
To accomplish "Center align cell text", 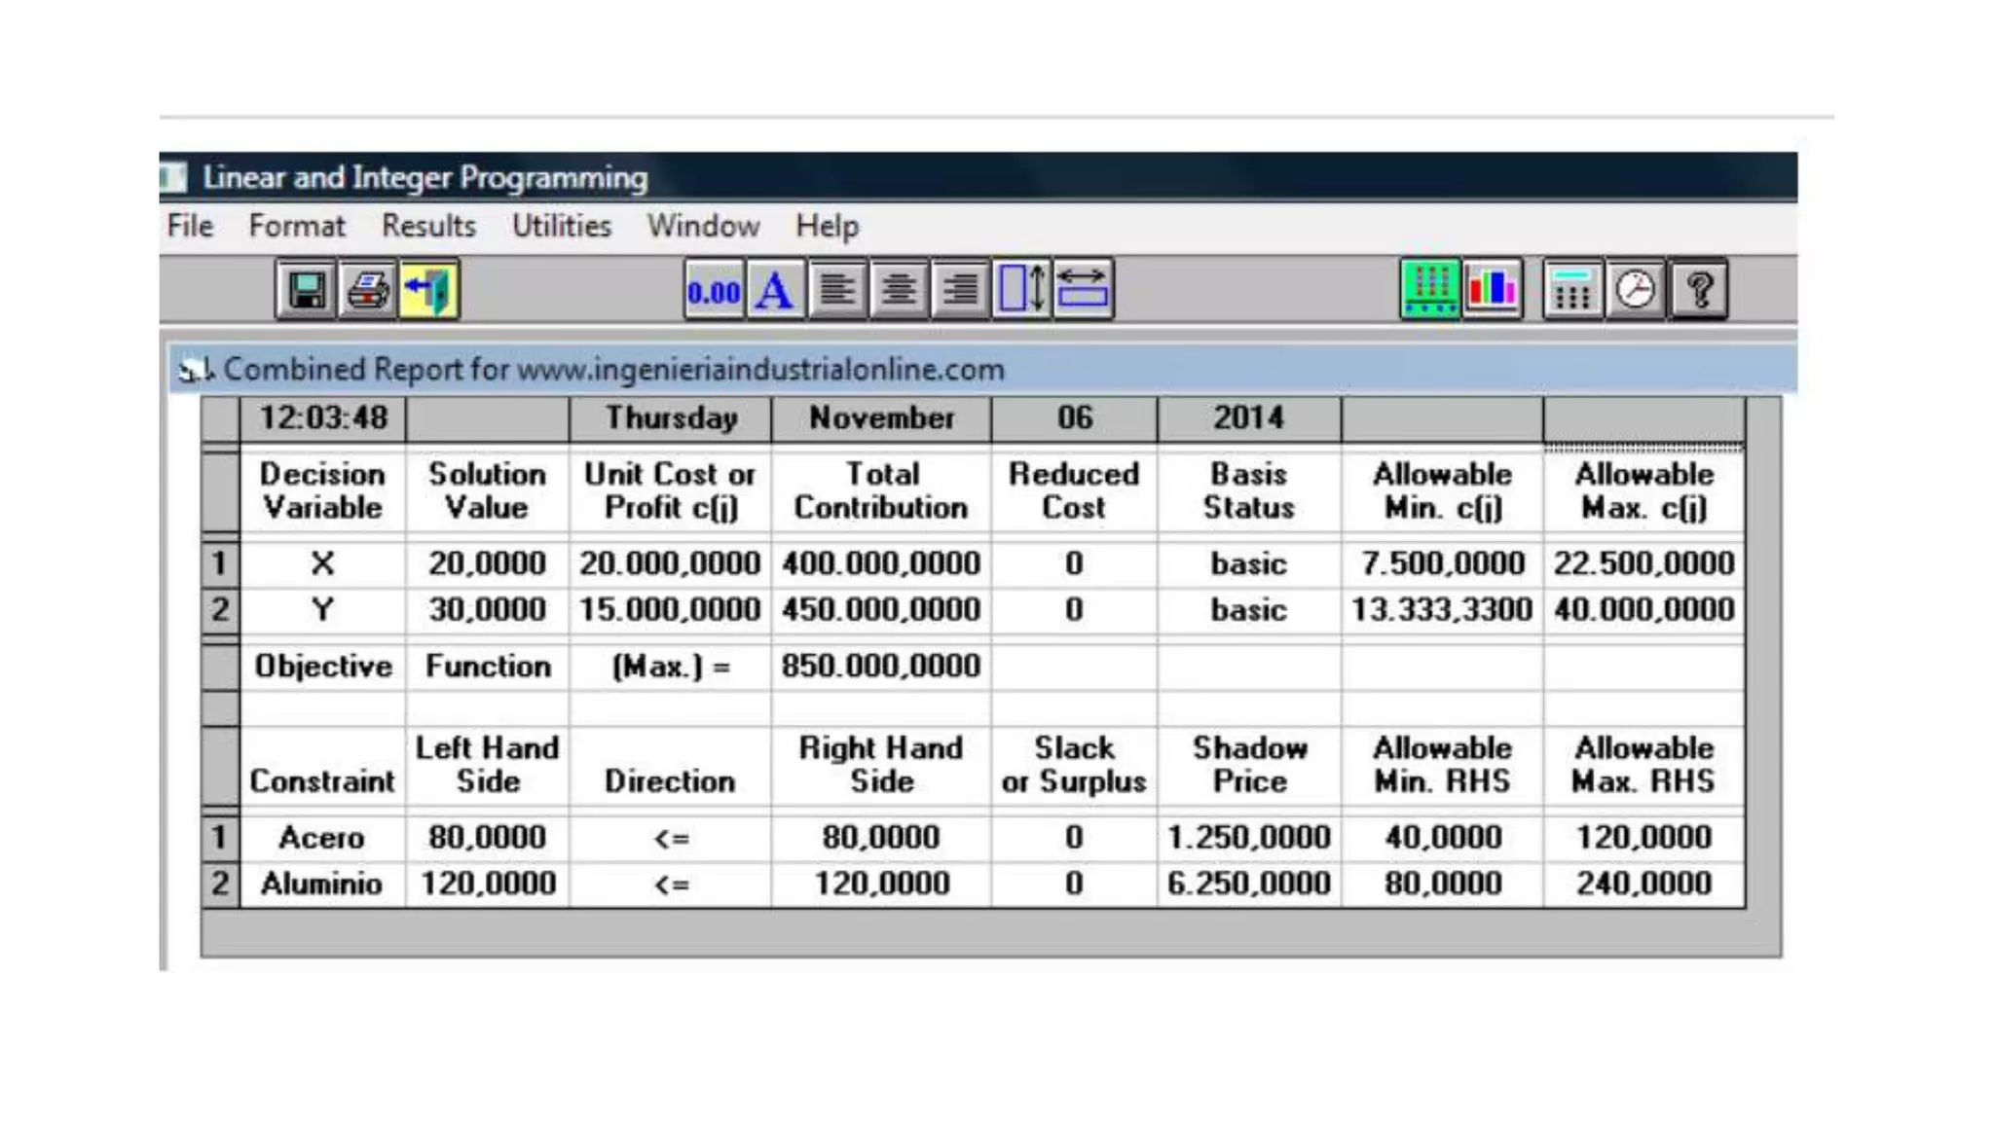I will tap(898, 290).
